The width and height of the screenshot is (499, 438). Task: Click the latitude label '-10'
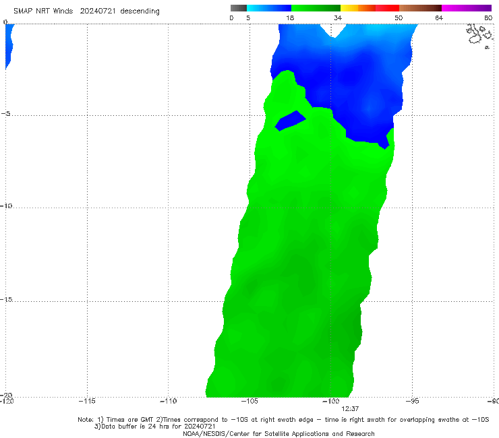[x=6, y=206]
